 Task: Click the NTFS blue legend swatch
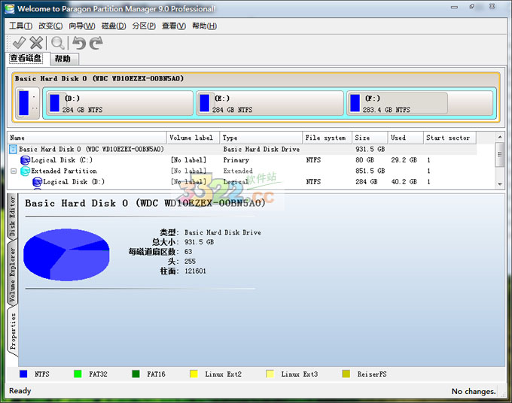click(23, 374)
